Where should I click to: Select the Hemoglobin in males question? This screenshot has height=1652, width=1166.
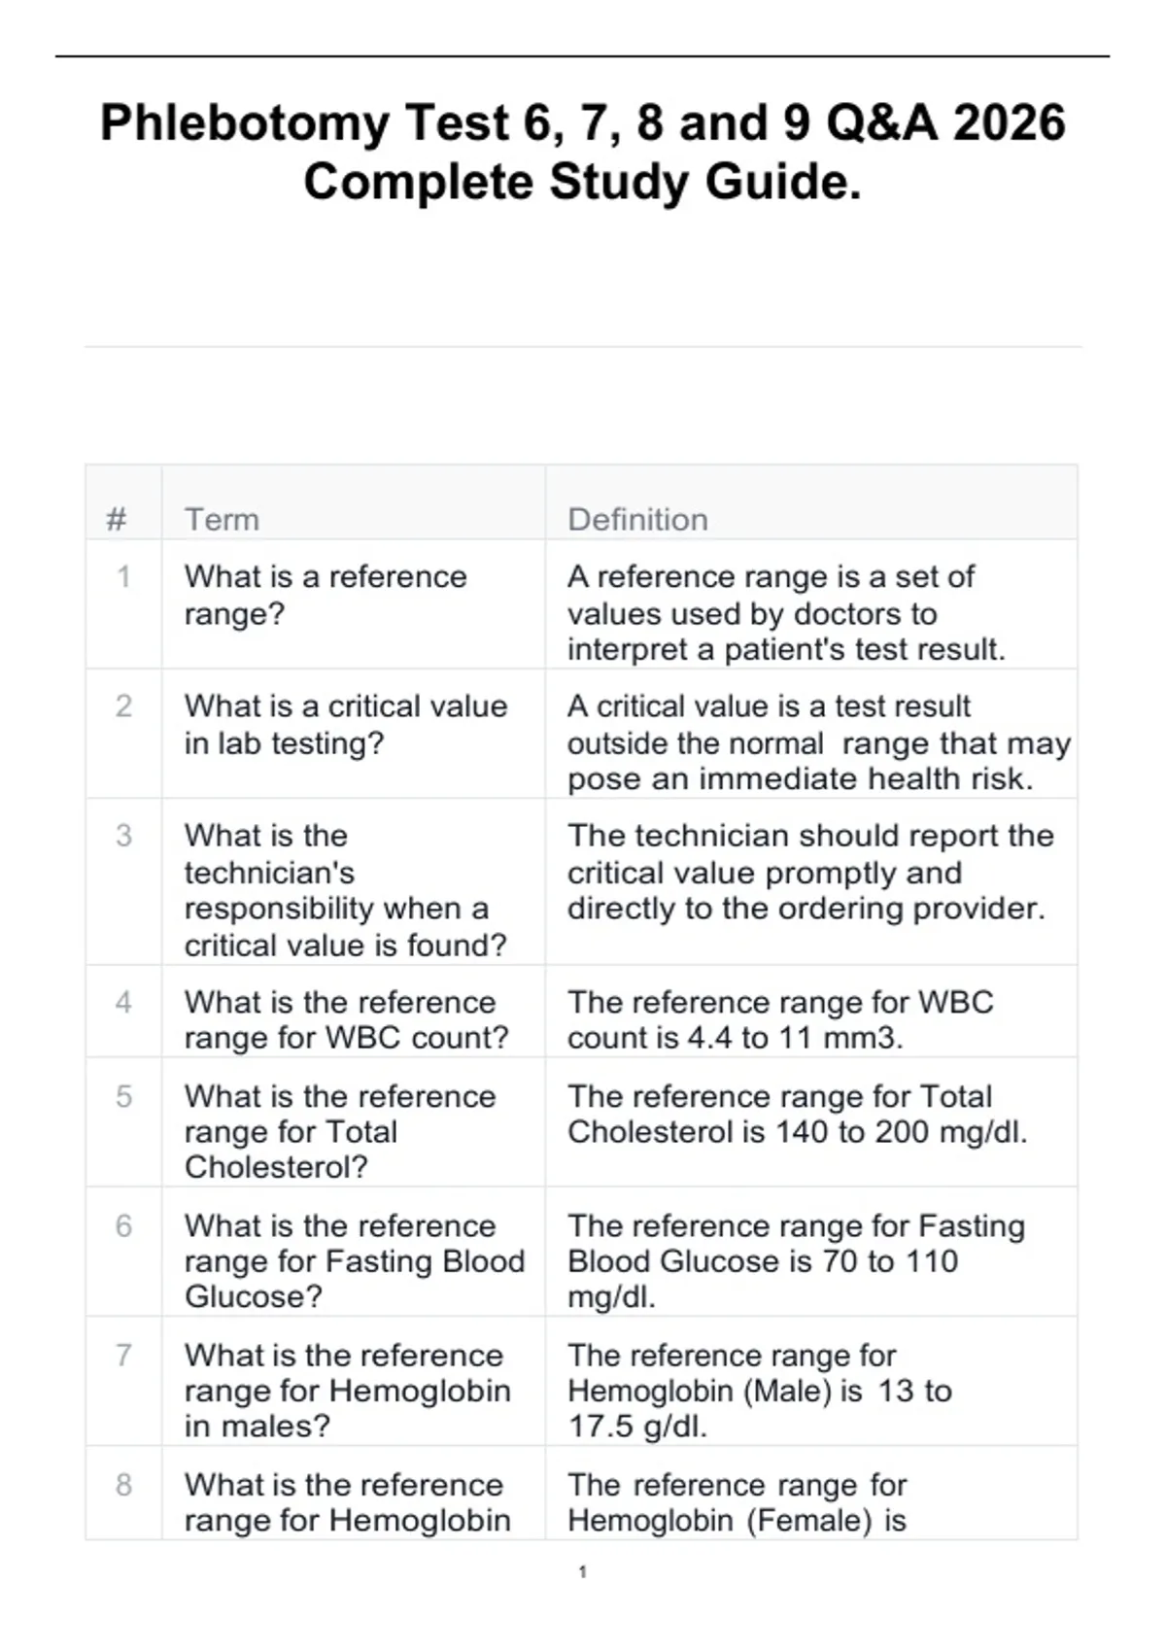point(347,1390)
